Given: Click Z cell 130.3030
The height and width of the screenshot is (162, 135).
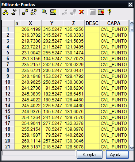Looking at the screenshot, I should [x=74, y=82].
